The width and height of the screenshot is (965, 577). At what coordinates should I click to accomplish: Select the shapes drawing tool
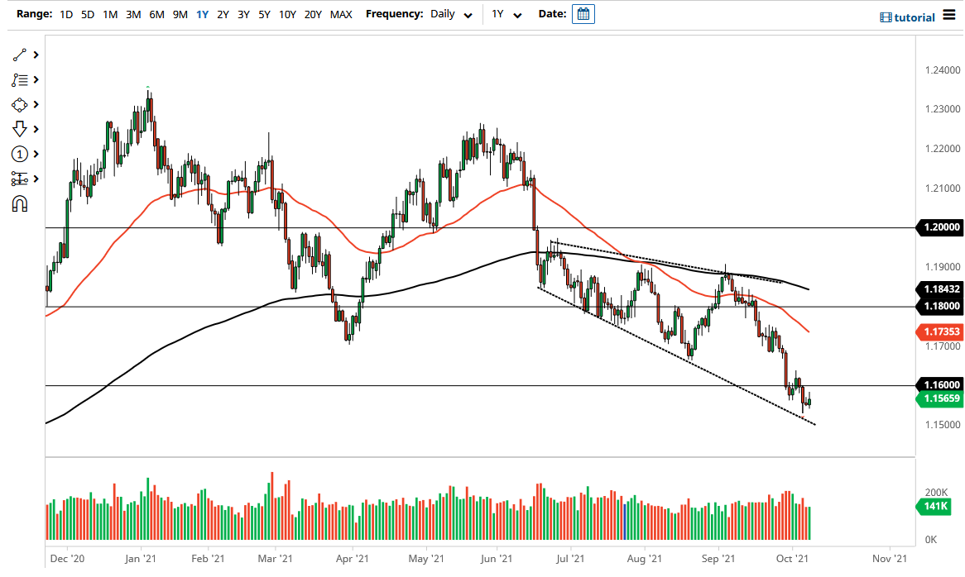[19, 105]
